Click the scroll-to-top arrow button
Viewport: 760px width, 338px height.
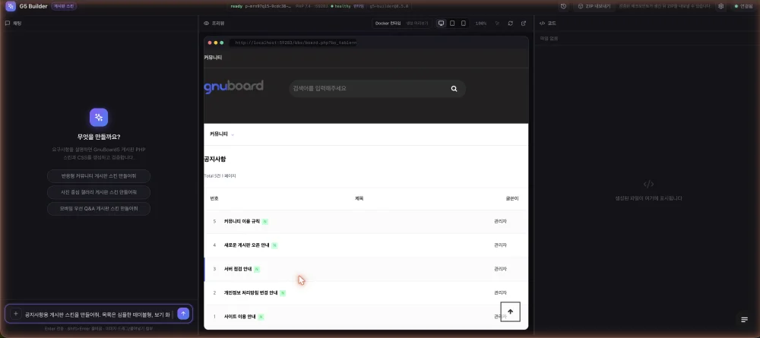pos(511,312)
